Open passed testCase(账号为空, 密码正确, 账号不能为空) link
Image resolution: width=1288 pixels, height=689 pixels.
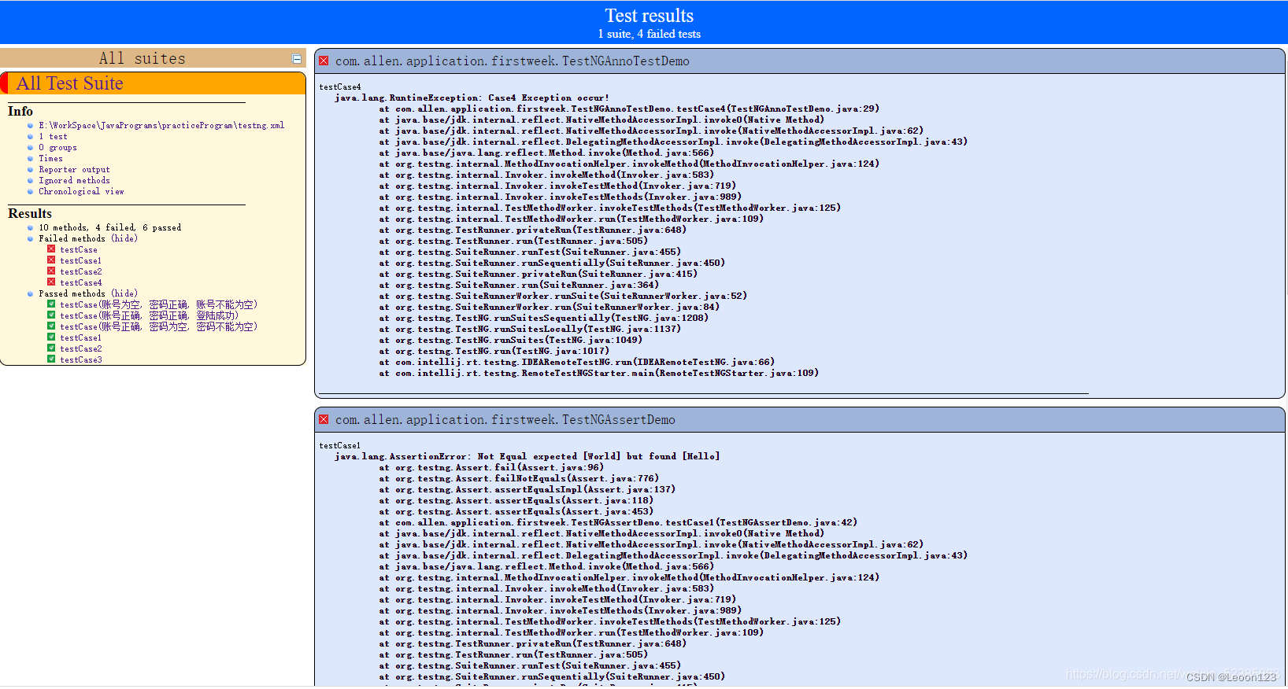coord(158,304)
